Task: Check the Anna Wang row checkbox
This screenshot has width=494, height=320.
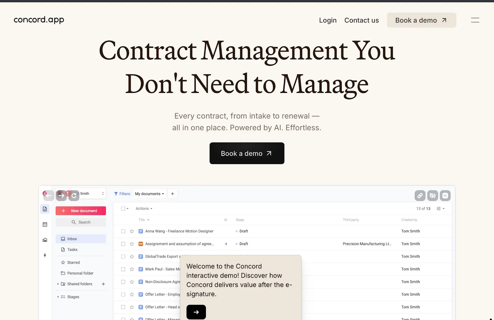Action: (123, 231)
